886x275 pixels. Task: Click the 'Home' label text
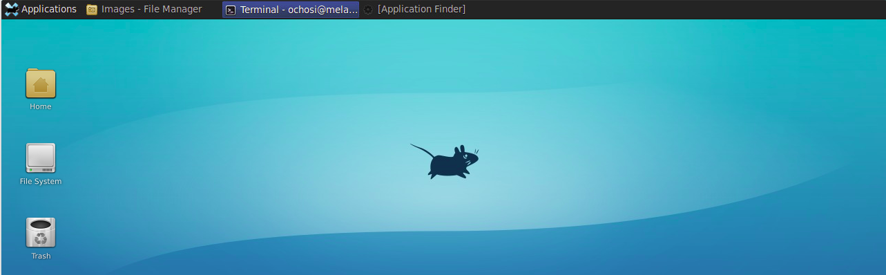(x=41, y=107)
